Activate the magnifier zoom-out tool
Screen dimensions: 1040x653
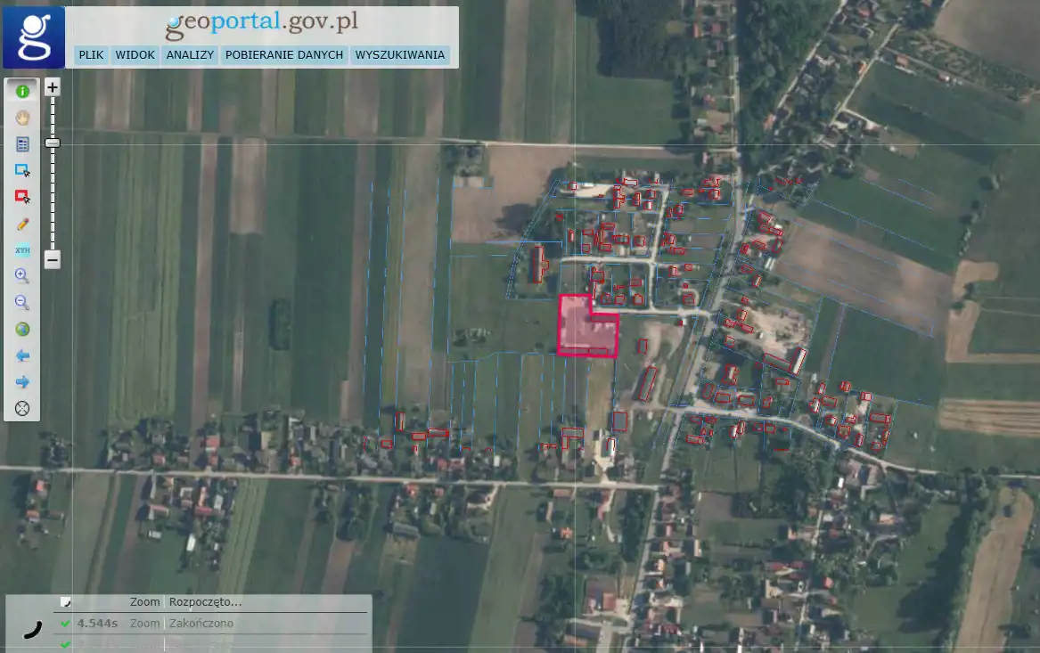coord(22,303)
